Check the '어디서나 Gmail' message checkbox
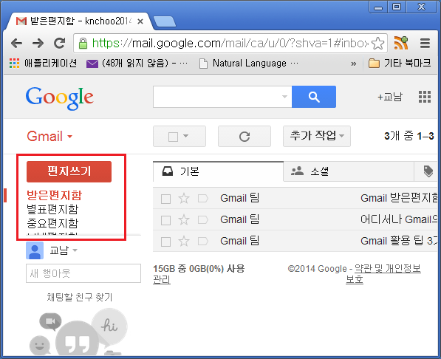This screenshot has width=441, height=359. click(165, 220)
